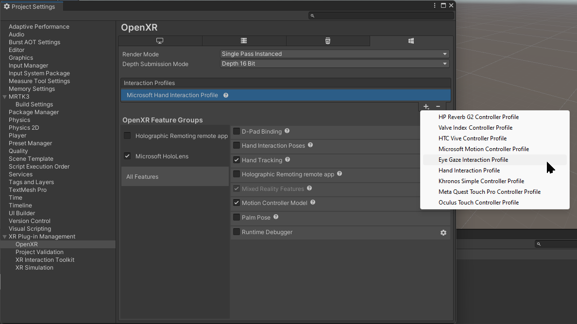Open Project Validation settings page

click(39, 252)
